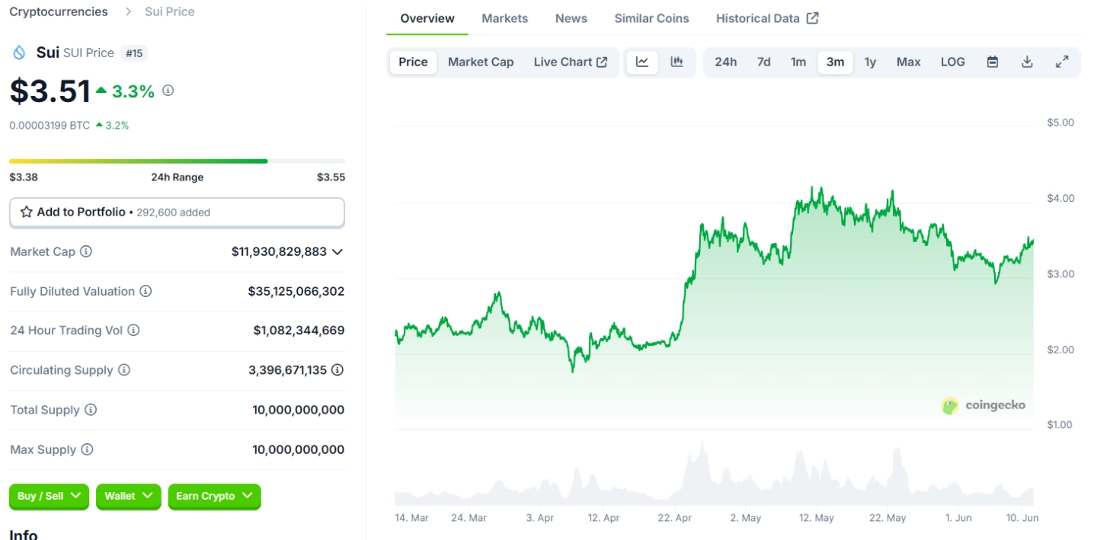Open Fully Diluted Valuation info icon
Viewport: 1094px width, 540px height.
pos(146,291)
